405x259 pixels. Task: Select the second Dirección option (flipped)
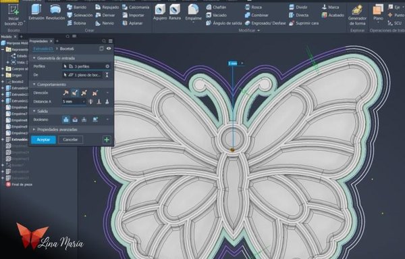coord(75,93)
